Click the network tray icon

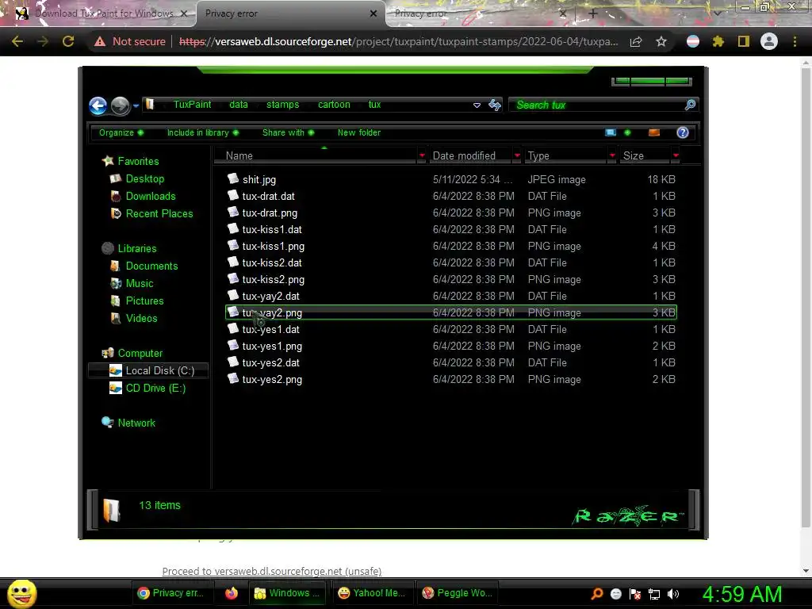click(654, 594)
